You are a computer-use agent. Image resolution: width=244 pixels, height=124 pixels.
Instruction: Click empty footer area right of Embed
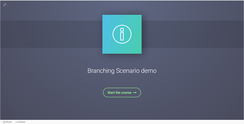135,122
